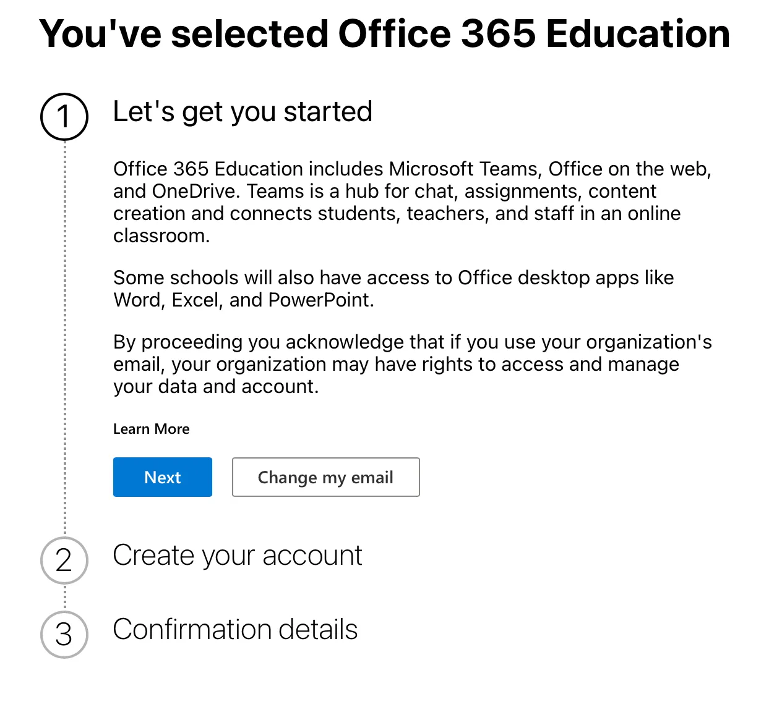
Task: Click the Next button
Action: point(162,477)
